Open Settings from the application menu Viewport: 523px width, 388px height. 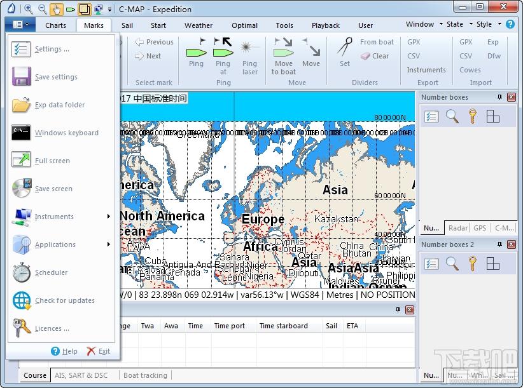click(x=61, y=49)
